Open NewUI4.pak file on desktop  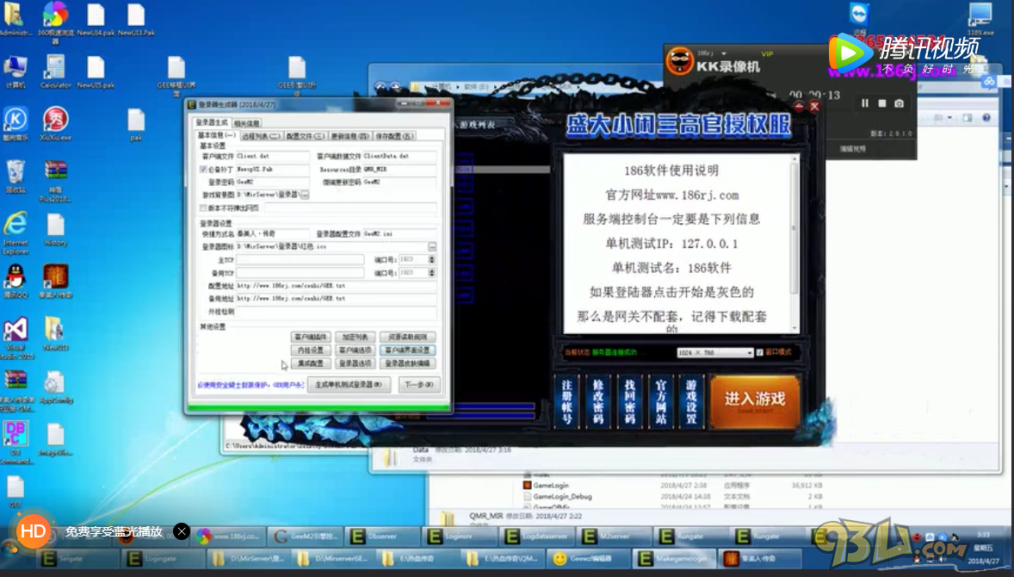click(x=96, y=20)
